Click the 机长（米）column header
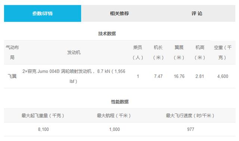 (x=158, y=52)
